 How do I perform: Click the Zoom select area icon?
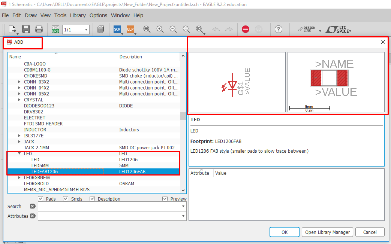(199, 30)
